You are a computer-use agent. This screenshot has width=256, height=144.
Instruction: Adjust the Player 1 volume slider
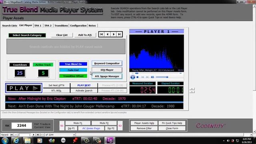point(162,77)
